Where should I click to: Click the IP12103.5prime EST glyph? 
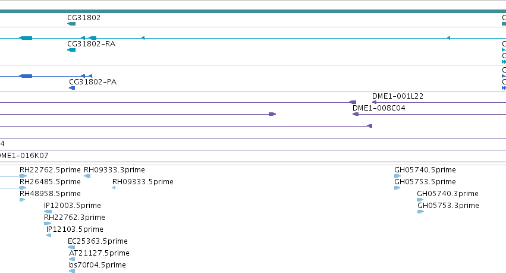pos(49,235)
